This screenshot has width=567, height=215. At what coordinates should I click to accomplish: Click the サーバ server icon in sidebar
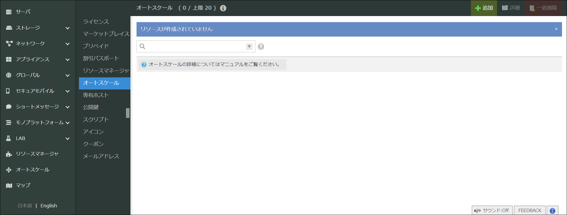click(9, 12)
